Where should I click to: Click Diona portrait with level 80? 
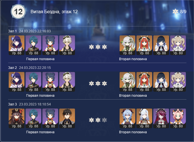[178, 118]
